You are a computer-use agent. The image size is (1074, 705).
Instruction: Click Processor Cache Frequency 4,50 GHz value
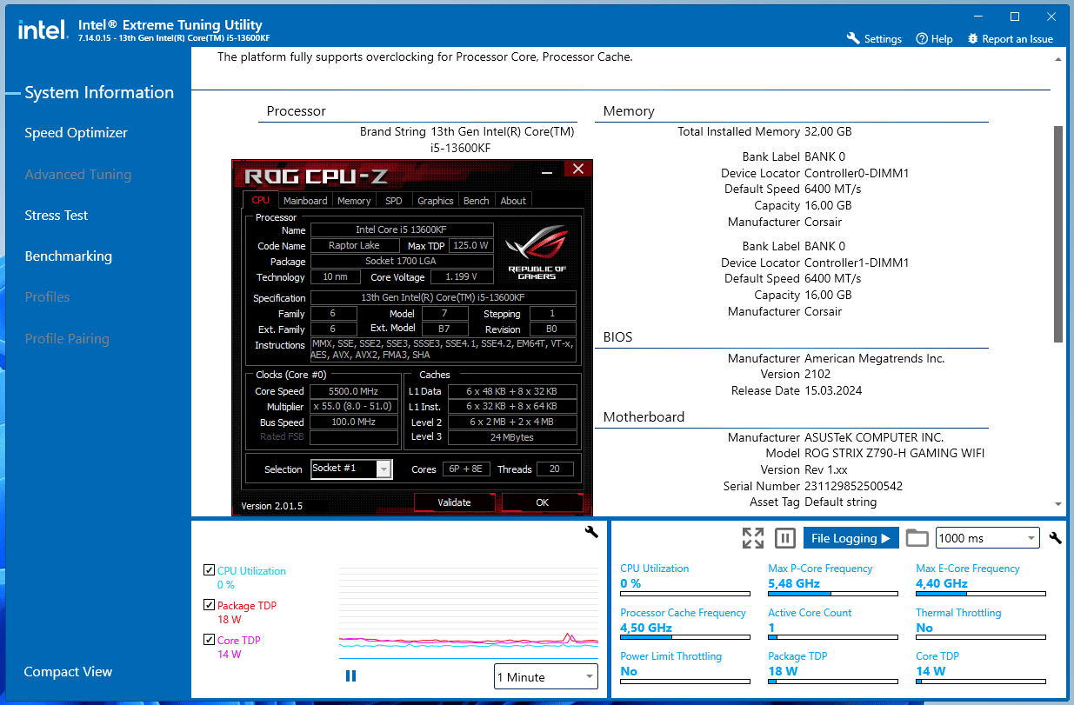point(646,628)
